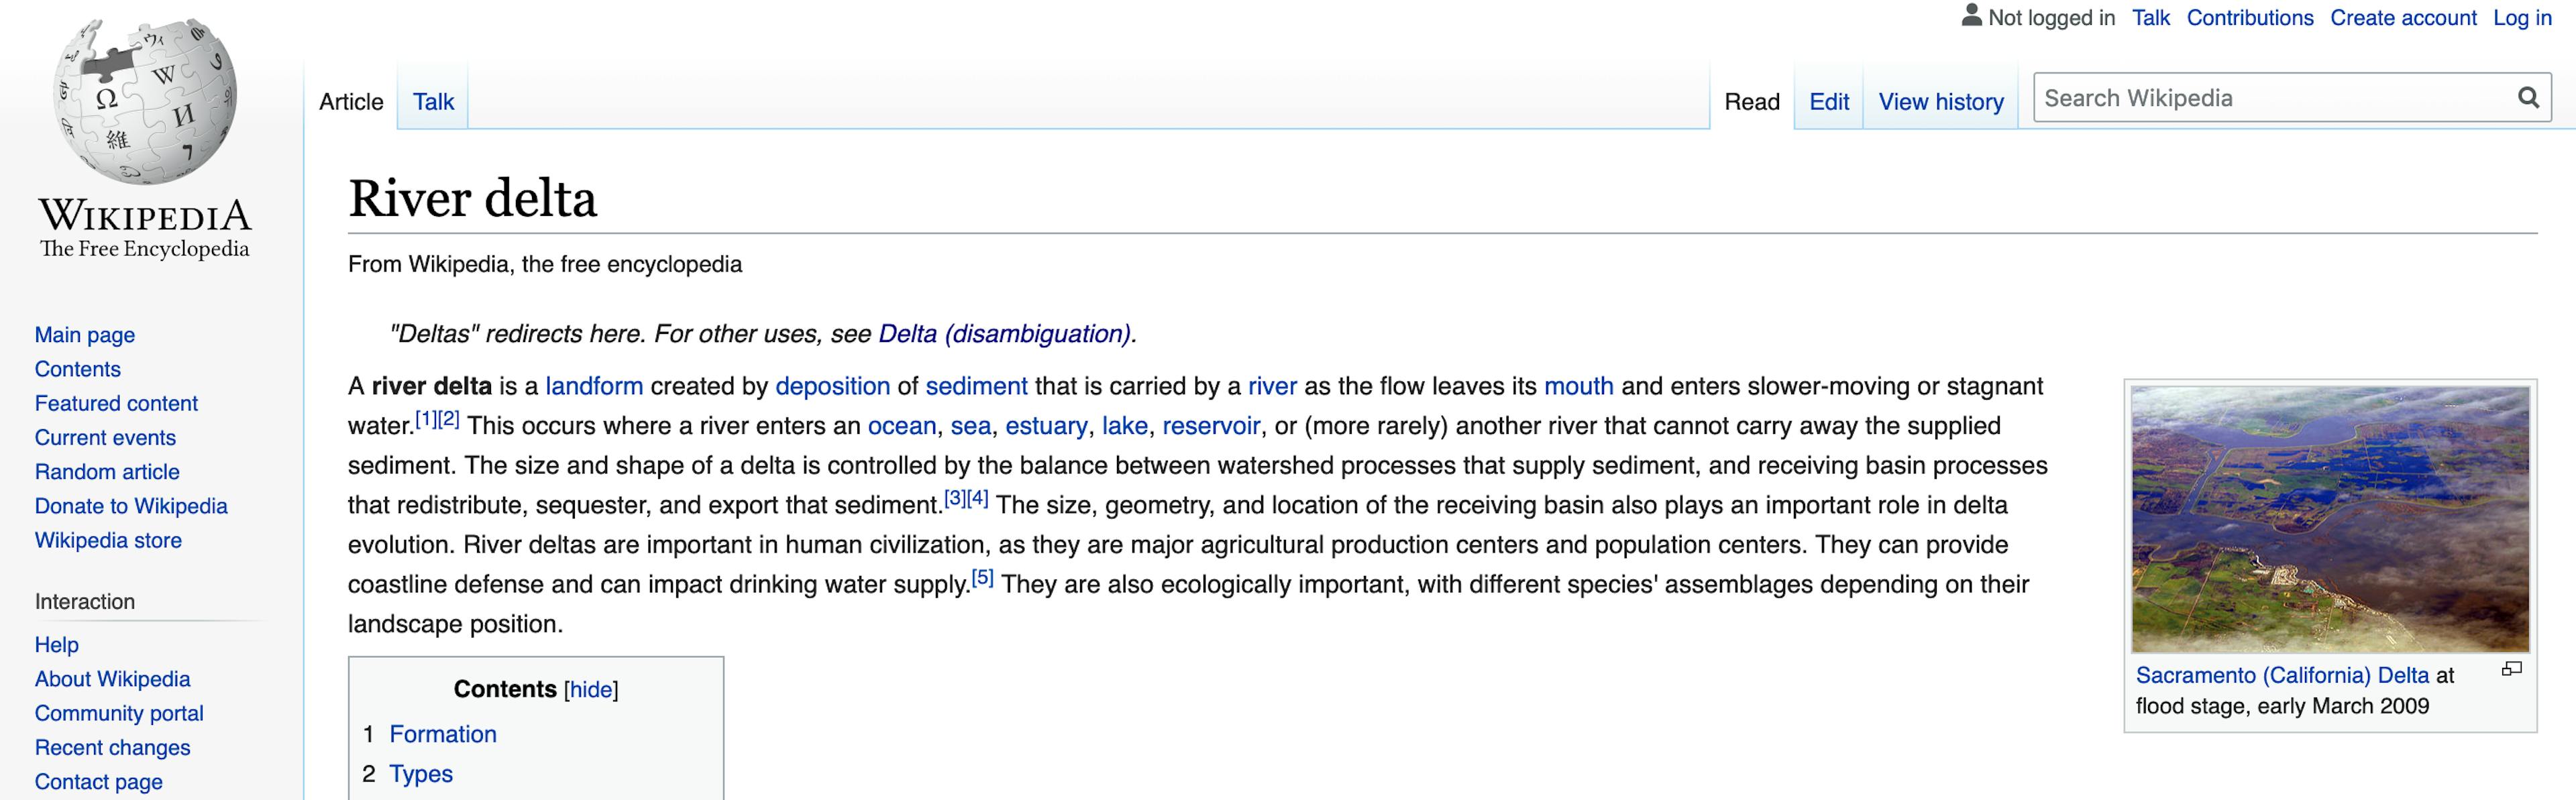Go to Random article in sidebar

tap(107, 471)
